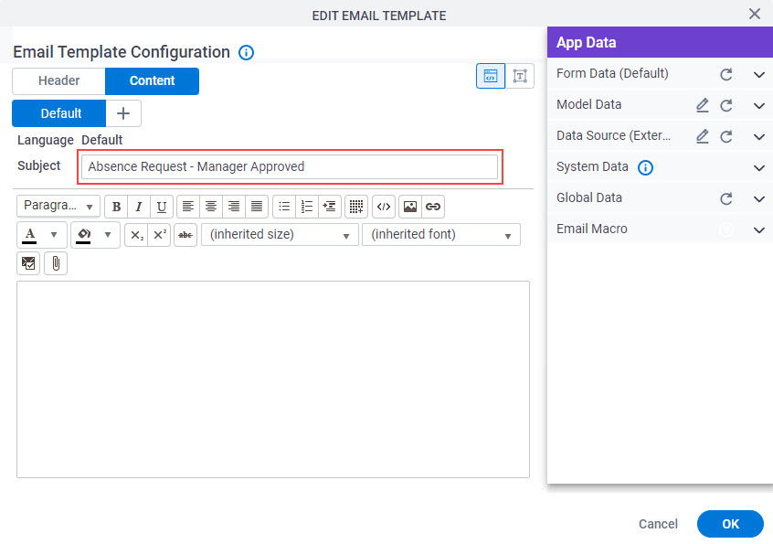This screenshot has height=544, width=773.
Task: Click the info icon beside Email Template Configuration
Action: tap(246, 52)
